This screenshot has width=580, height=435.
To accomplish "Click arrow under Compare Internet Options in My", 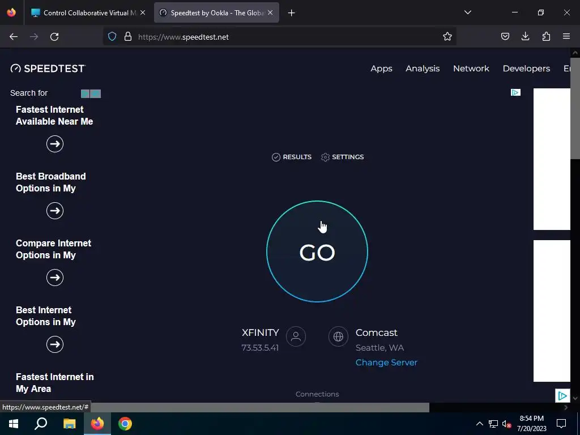I will 55,278.
